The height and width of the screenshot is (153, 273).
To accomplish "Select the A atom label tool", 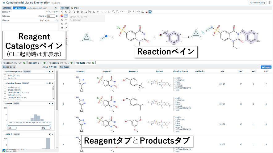I will (62, 20).
